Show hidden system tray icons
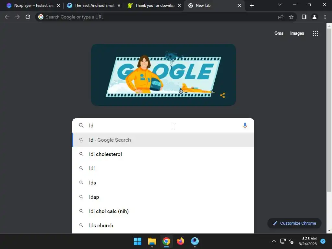Screen dimensions: 332x249 click(x=274, y=241)
